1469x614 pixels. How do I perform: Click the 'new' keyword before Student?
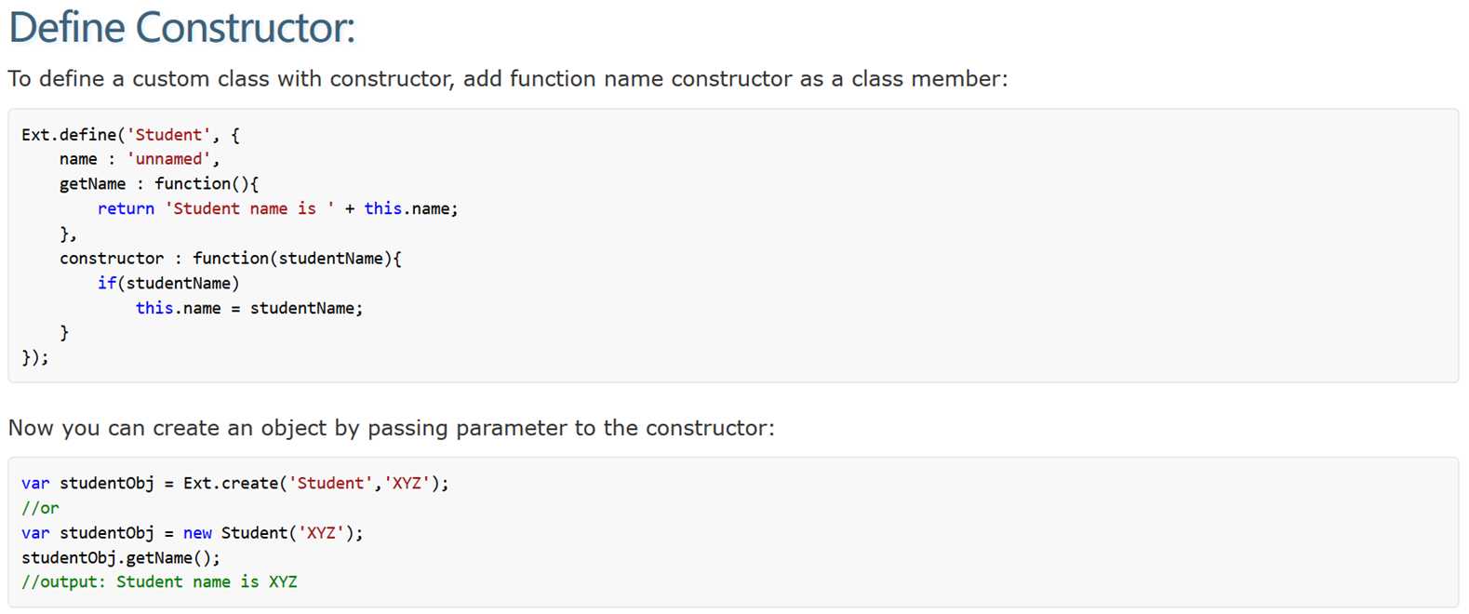pyautogui.click(x=197, y=533)
